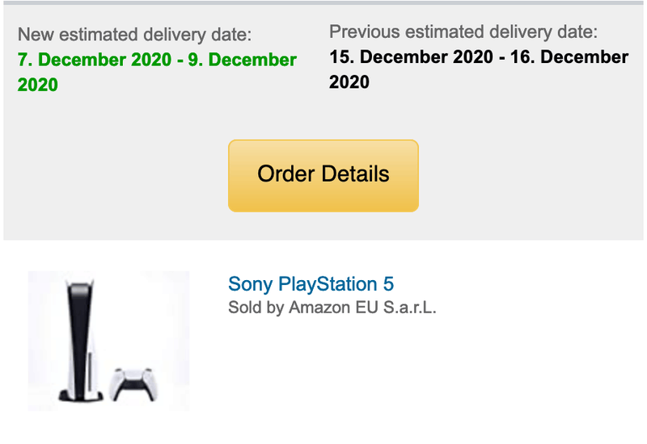
Task: Click the black PS5 console stand base
Action: tap(81, 396)
